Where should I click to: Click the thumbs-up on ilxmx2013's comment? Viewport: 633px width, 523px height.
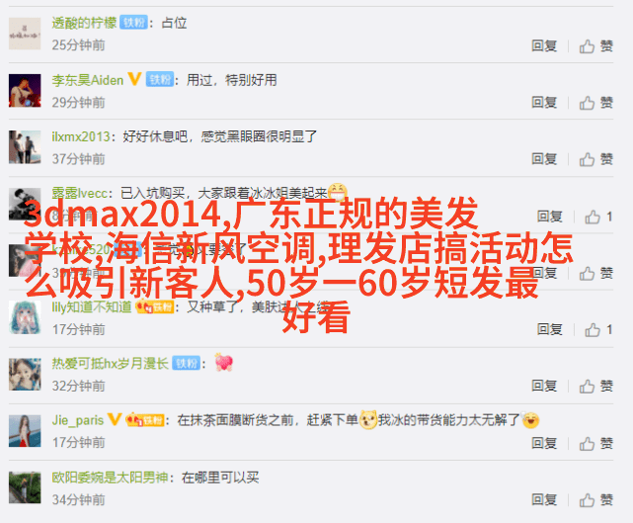(x=595, y=159)
